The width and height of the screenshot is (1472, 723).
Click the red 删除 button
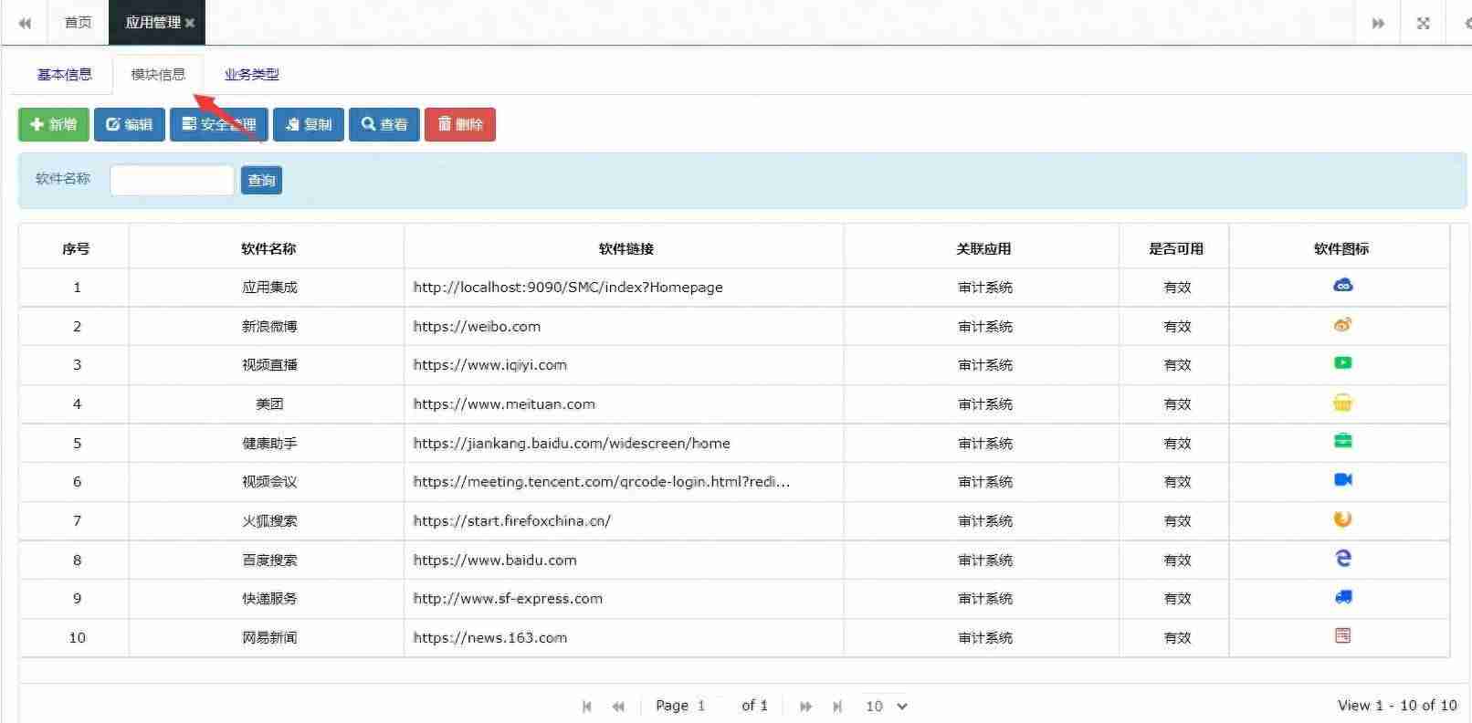(x=460, y=124)
